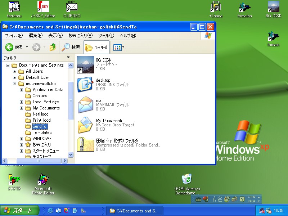Select PrintHood in the folder tree
The image size is (288, 216).
point(41,120)
